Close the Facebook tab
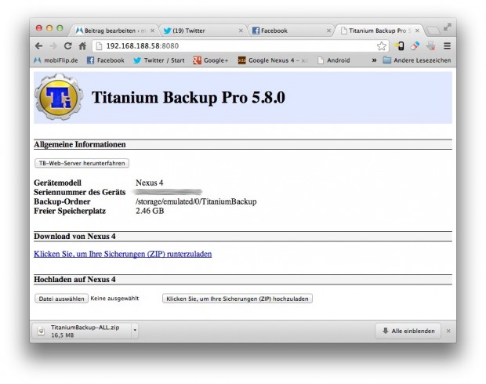This screenshot has width=486, height=384. click(x=328, y=31)
